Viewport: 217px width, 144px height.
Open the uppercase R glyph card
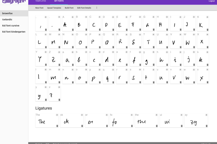pyautogui.click(x=122, y=41)
